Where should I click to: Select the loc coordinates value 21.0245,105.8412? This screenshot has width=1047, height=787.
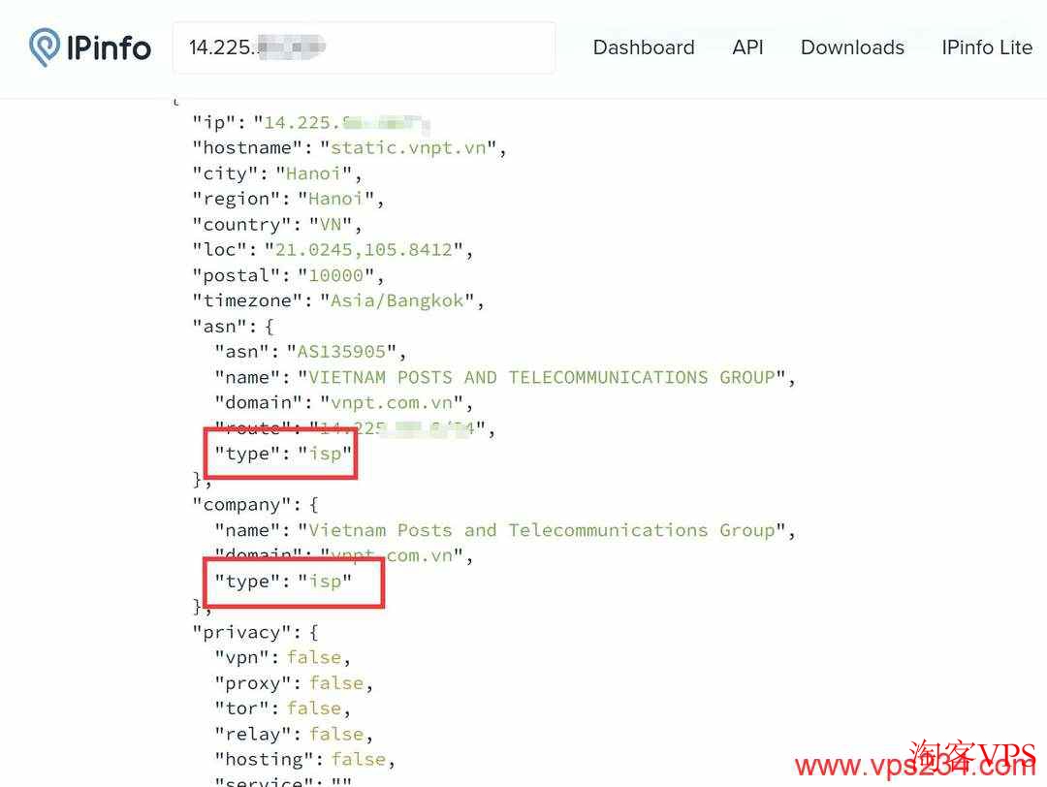coord(364,250)
